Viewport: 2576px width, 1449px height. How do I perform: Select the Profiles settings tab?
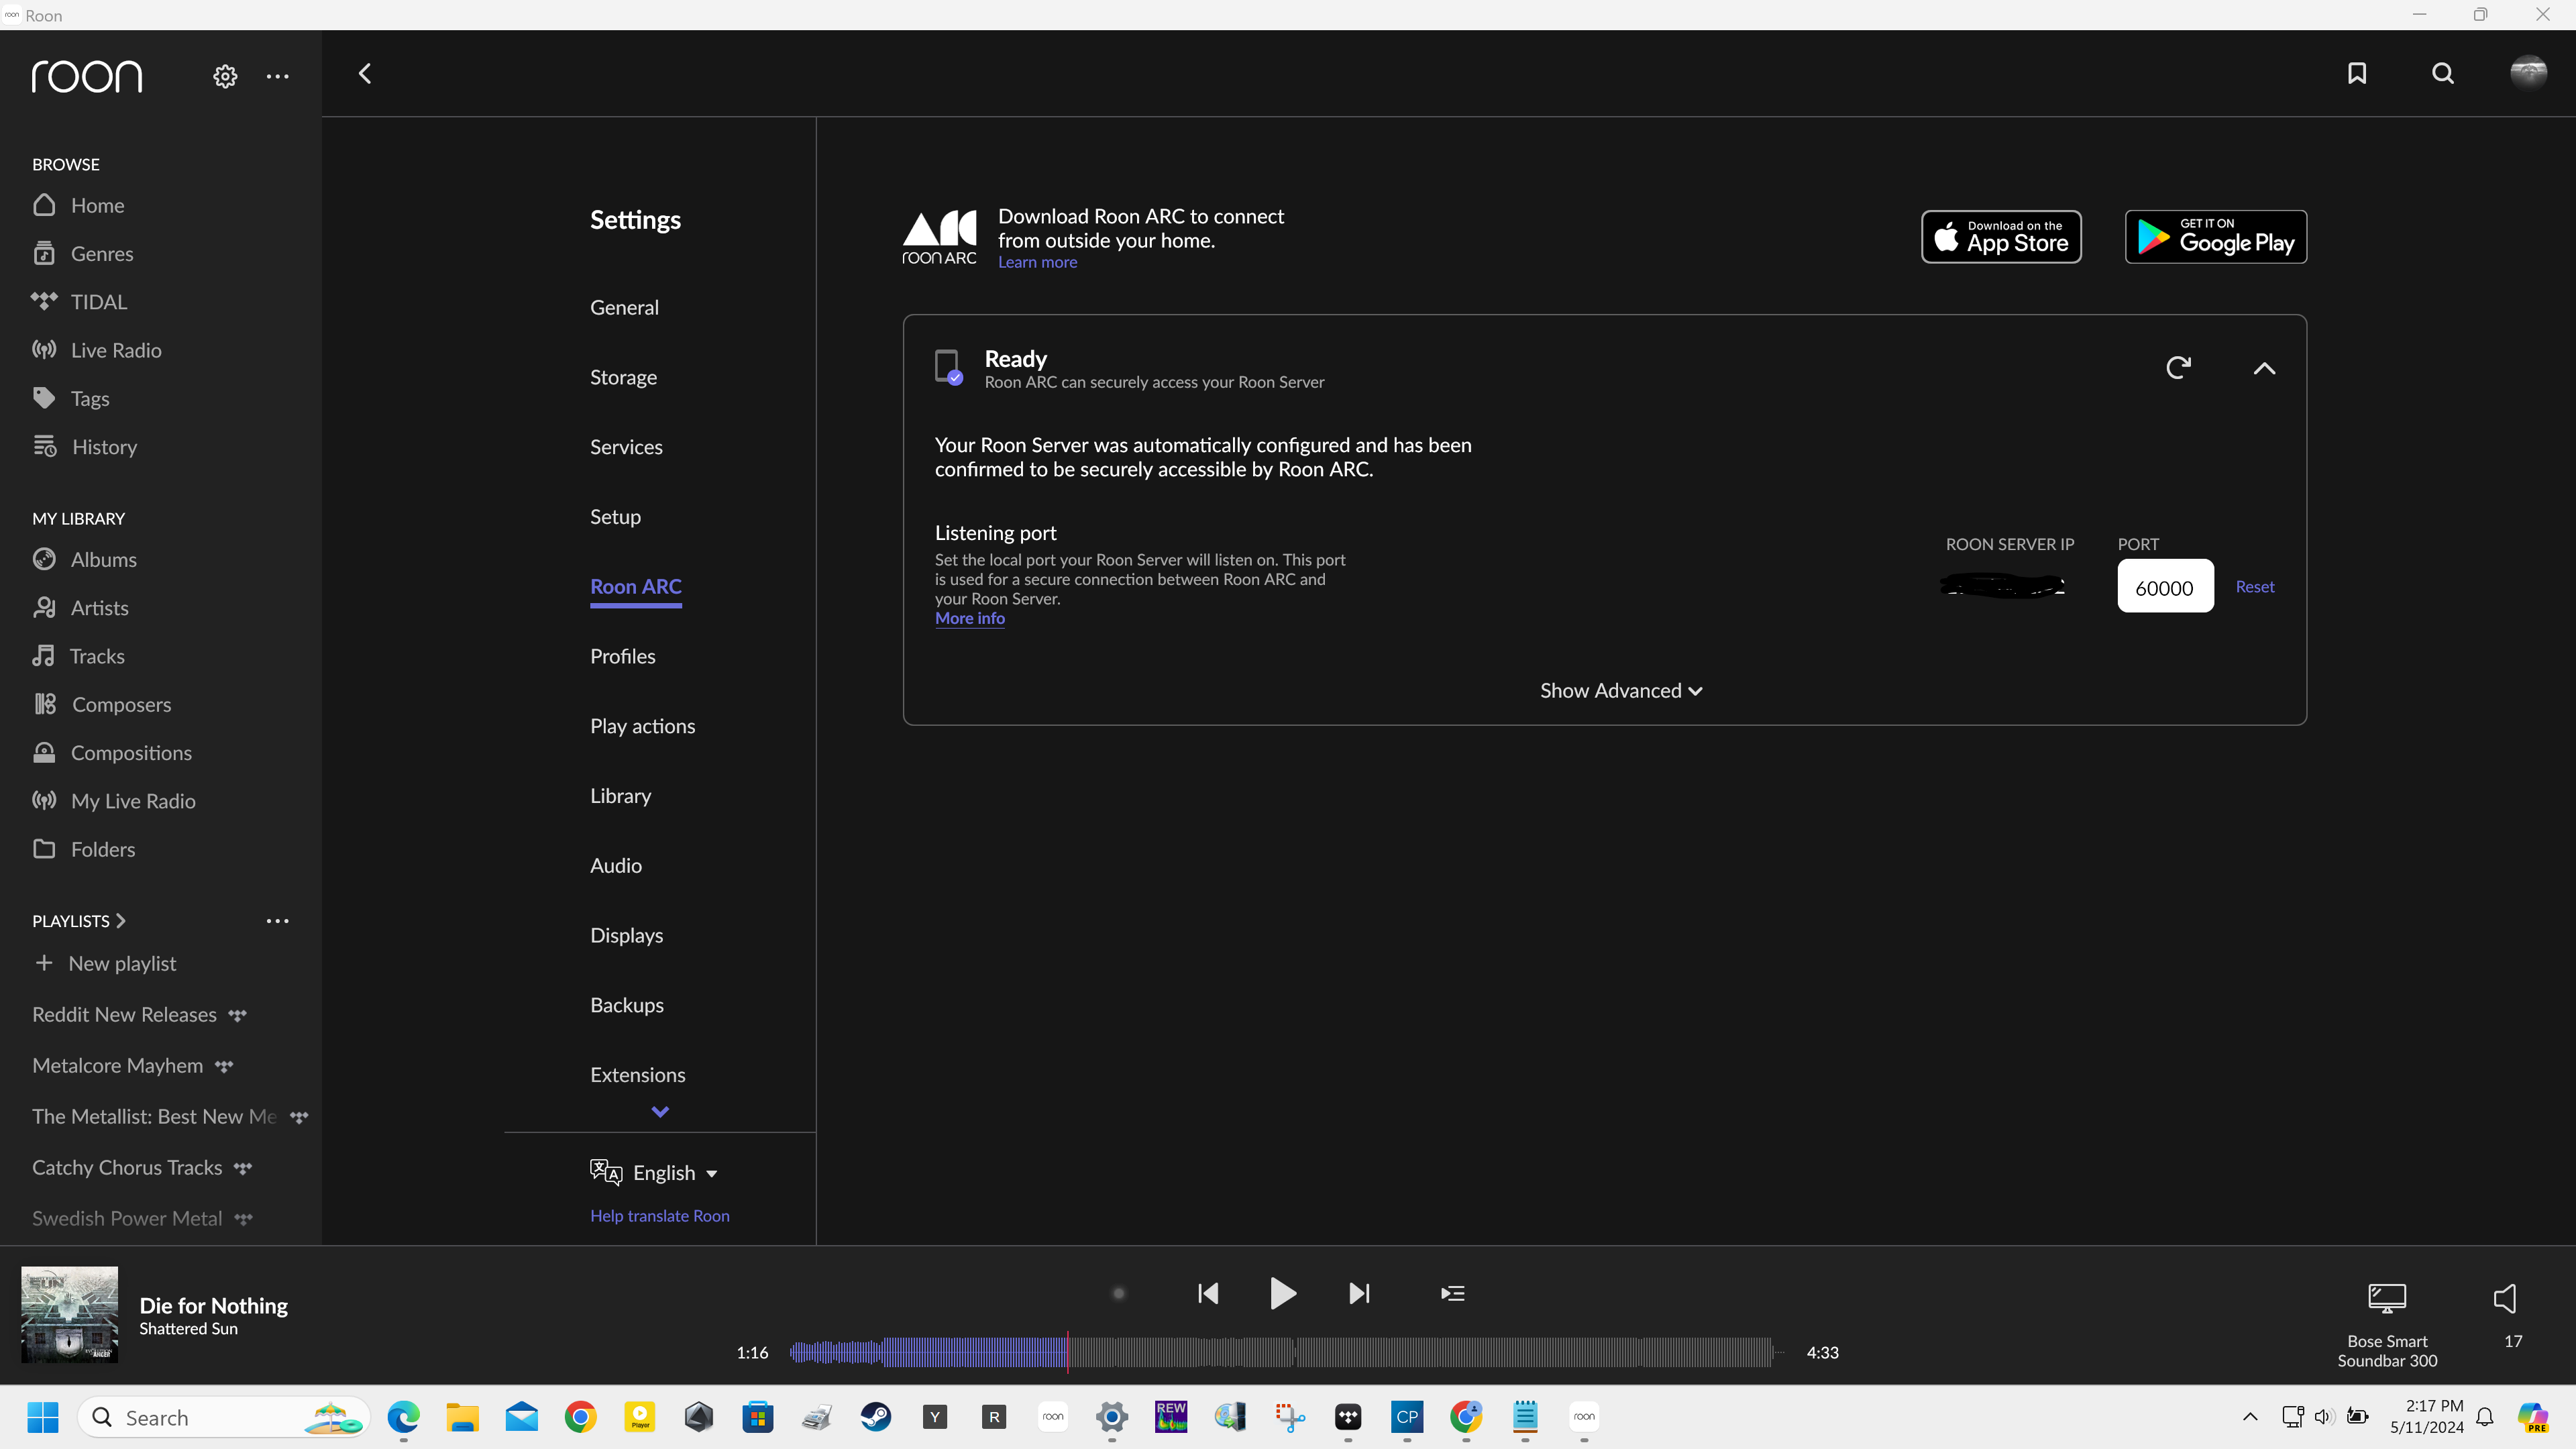pos(622,656)
